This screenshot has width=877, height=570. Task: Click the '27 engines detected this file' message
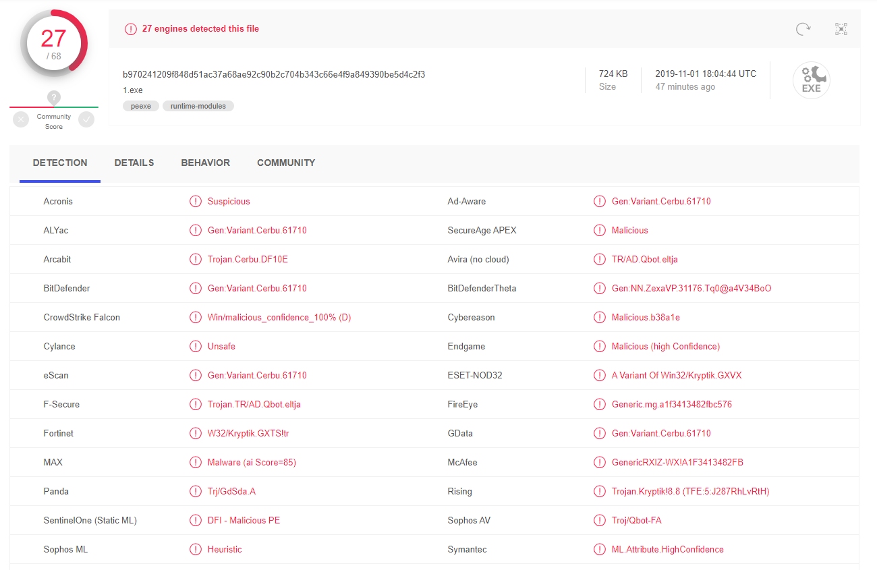point(200,29)
